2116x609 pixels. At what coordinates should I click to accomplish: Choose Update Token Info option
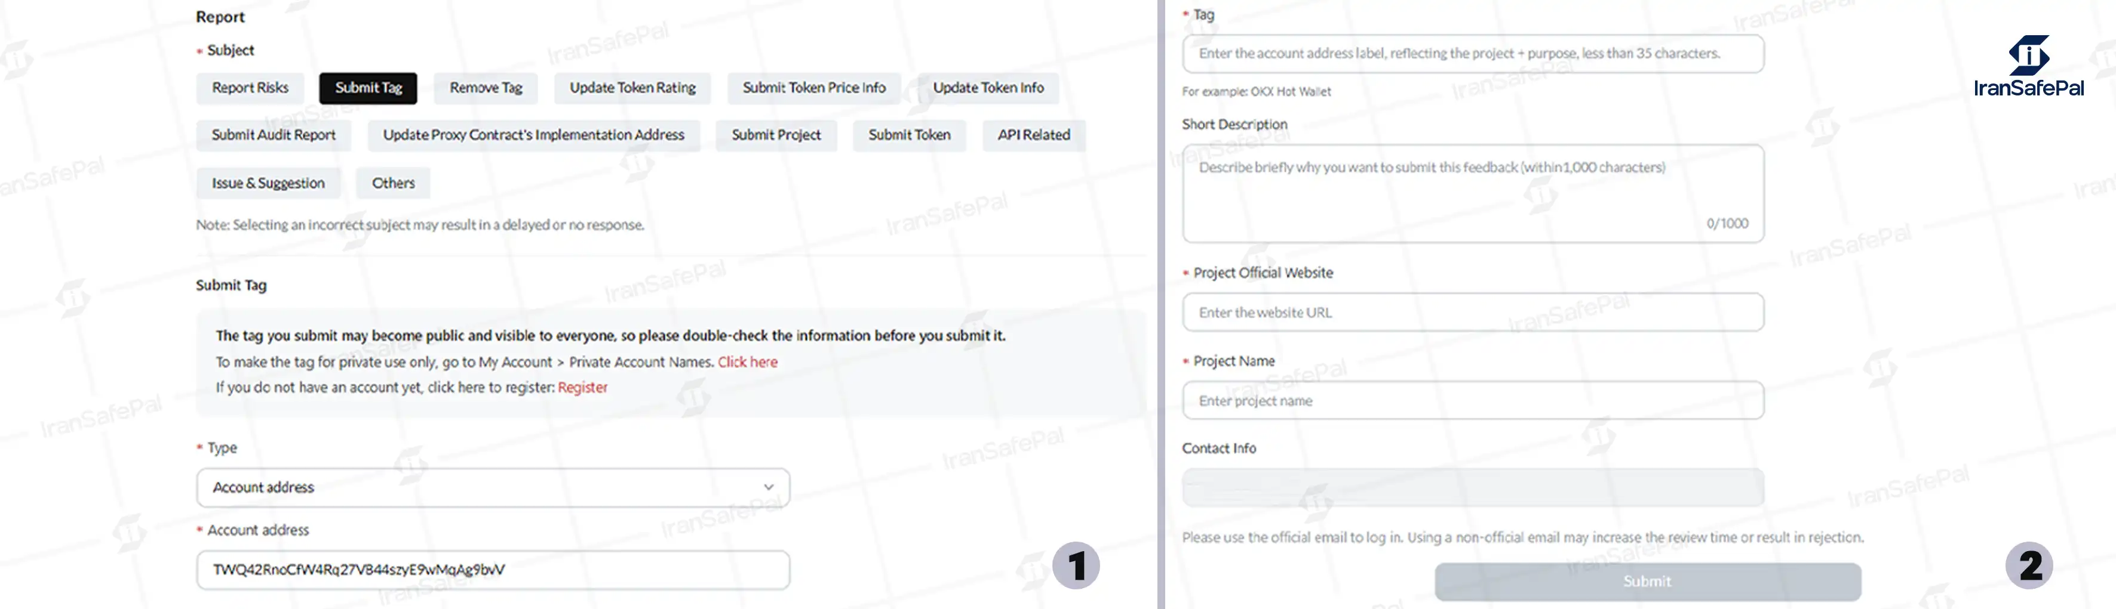pos(987,88)
